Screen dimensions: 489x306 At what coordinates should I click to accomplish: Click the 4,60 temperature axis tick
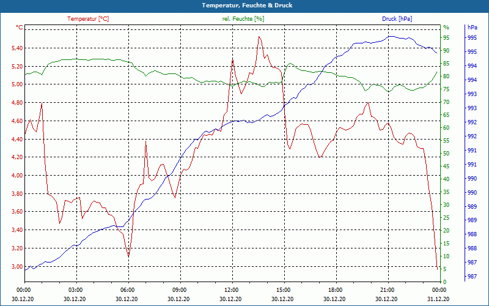(17, 121)
